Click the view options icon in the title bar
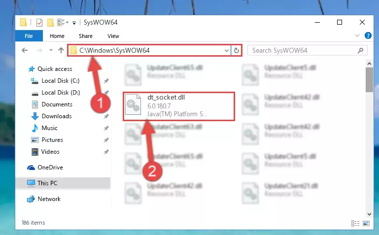379x235 pixels. [61, 23]
